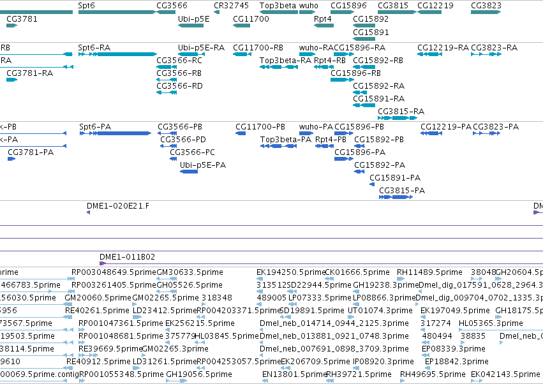543x384 pixels.
Task: Click the CG15891 gene label
Action: click(371, 32)
